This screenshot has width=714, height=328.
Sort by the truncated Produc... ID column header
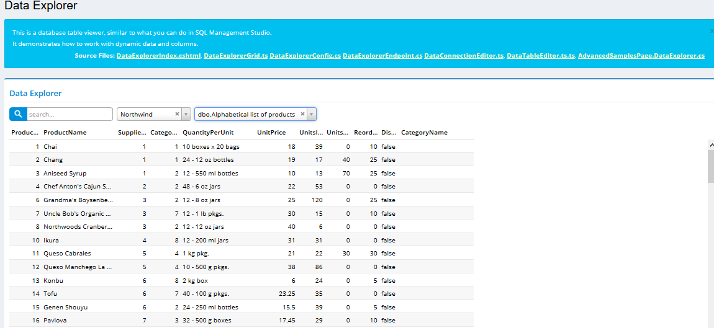tap(25, 133)
